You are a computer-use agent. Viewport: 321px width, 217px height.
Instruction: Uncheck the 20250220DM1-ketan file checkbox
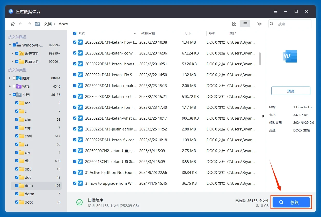point(75,42)
